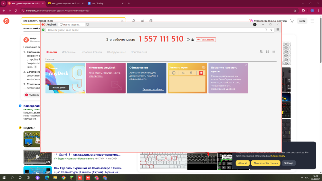Open a new browser tab
The image size is (322, 181).
pyautogui.click(x=129, y=3)
